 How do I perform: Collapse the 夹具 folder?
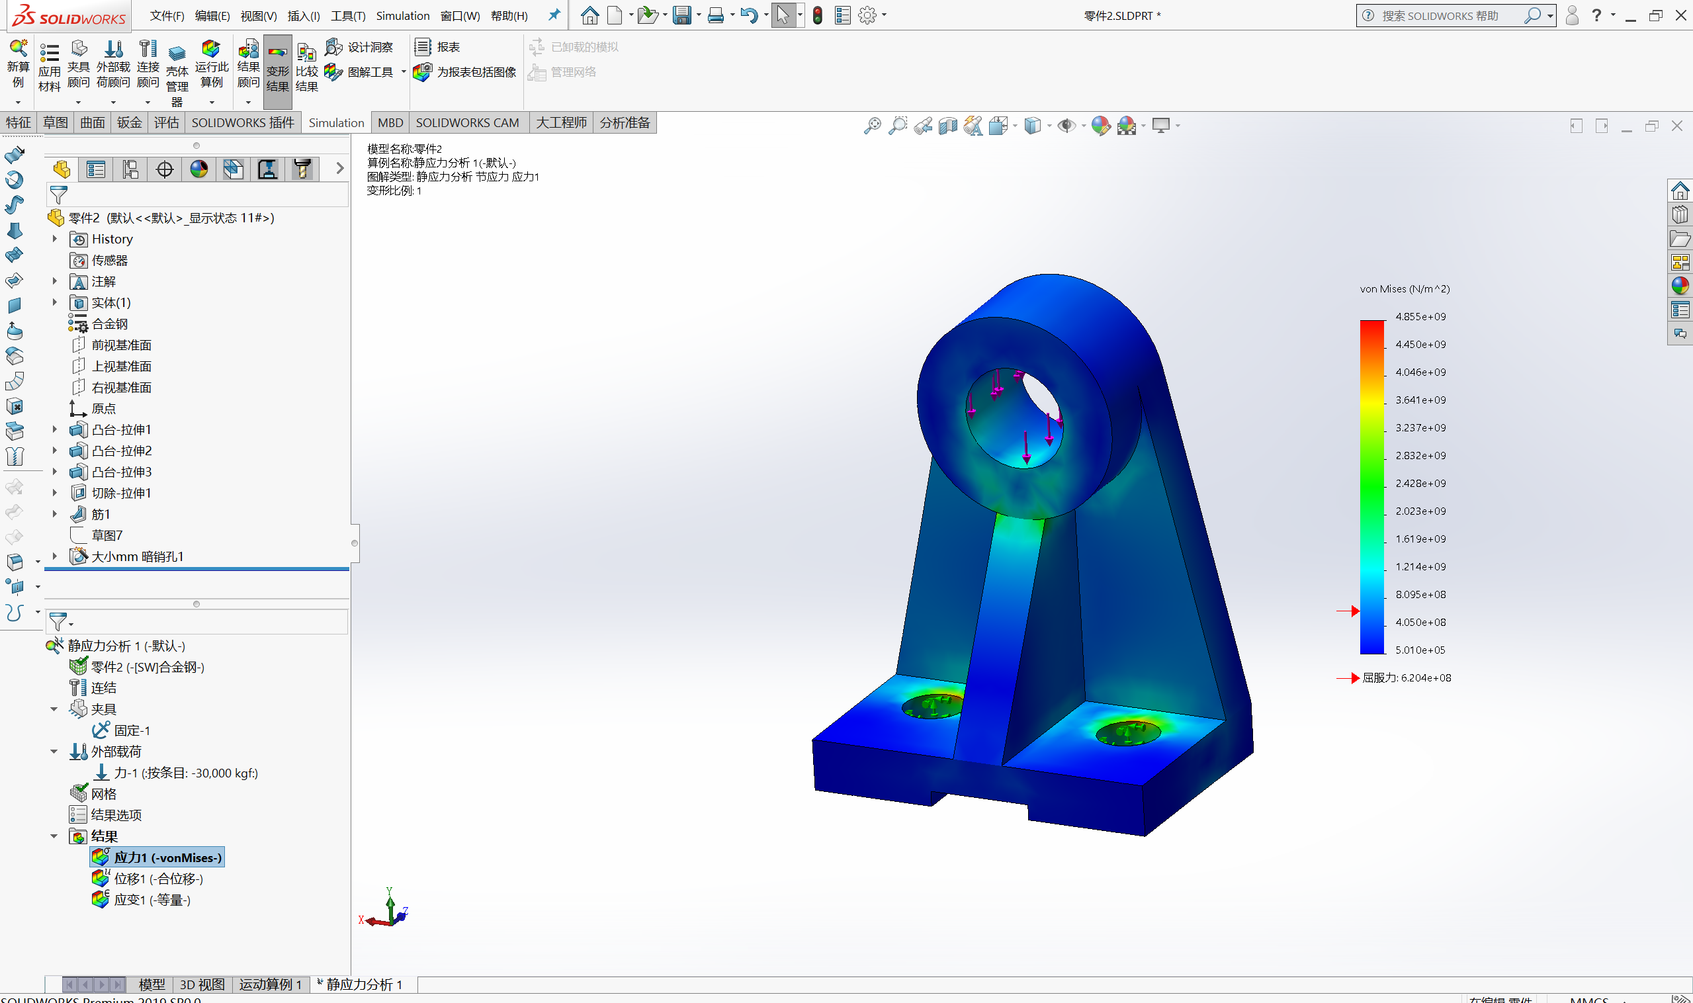pos(54,709)
